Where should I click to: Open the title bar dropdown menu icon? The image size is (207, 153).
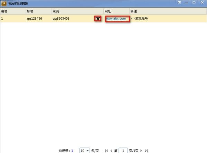click(179, 2)
